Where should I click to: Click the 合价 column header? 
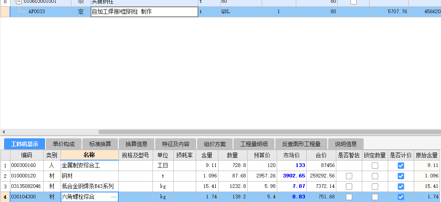[x=321, y=155]
